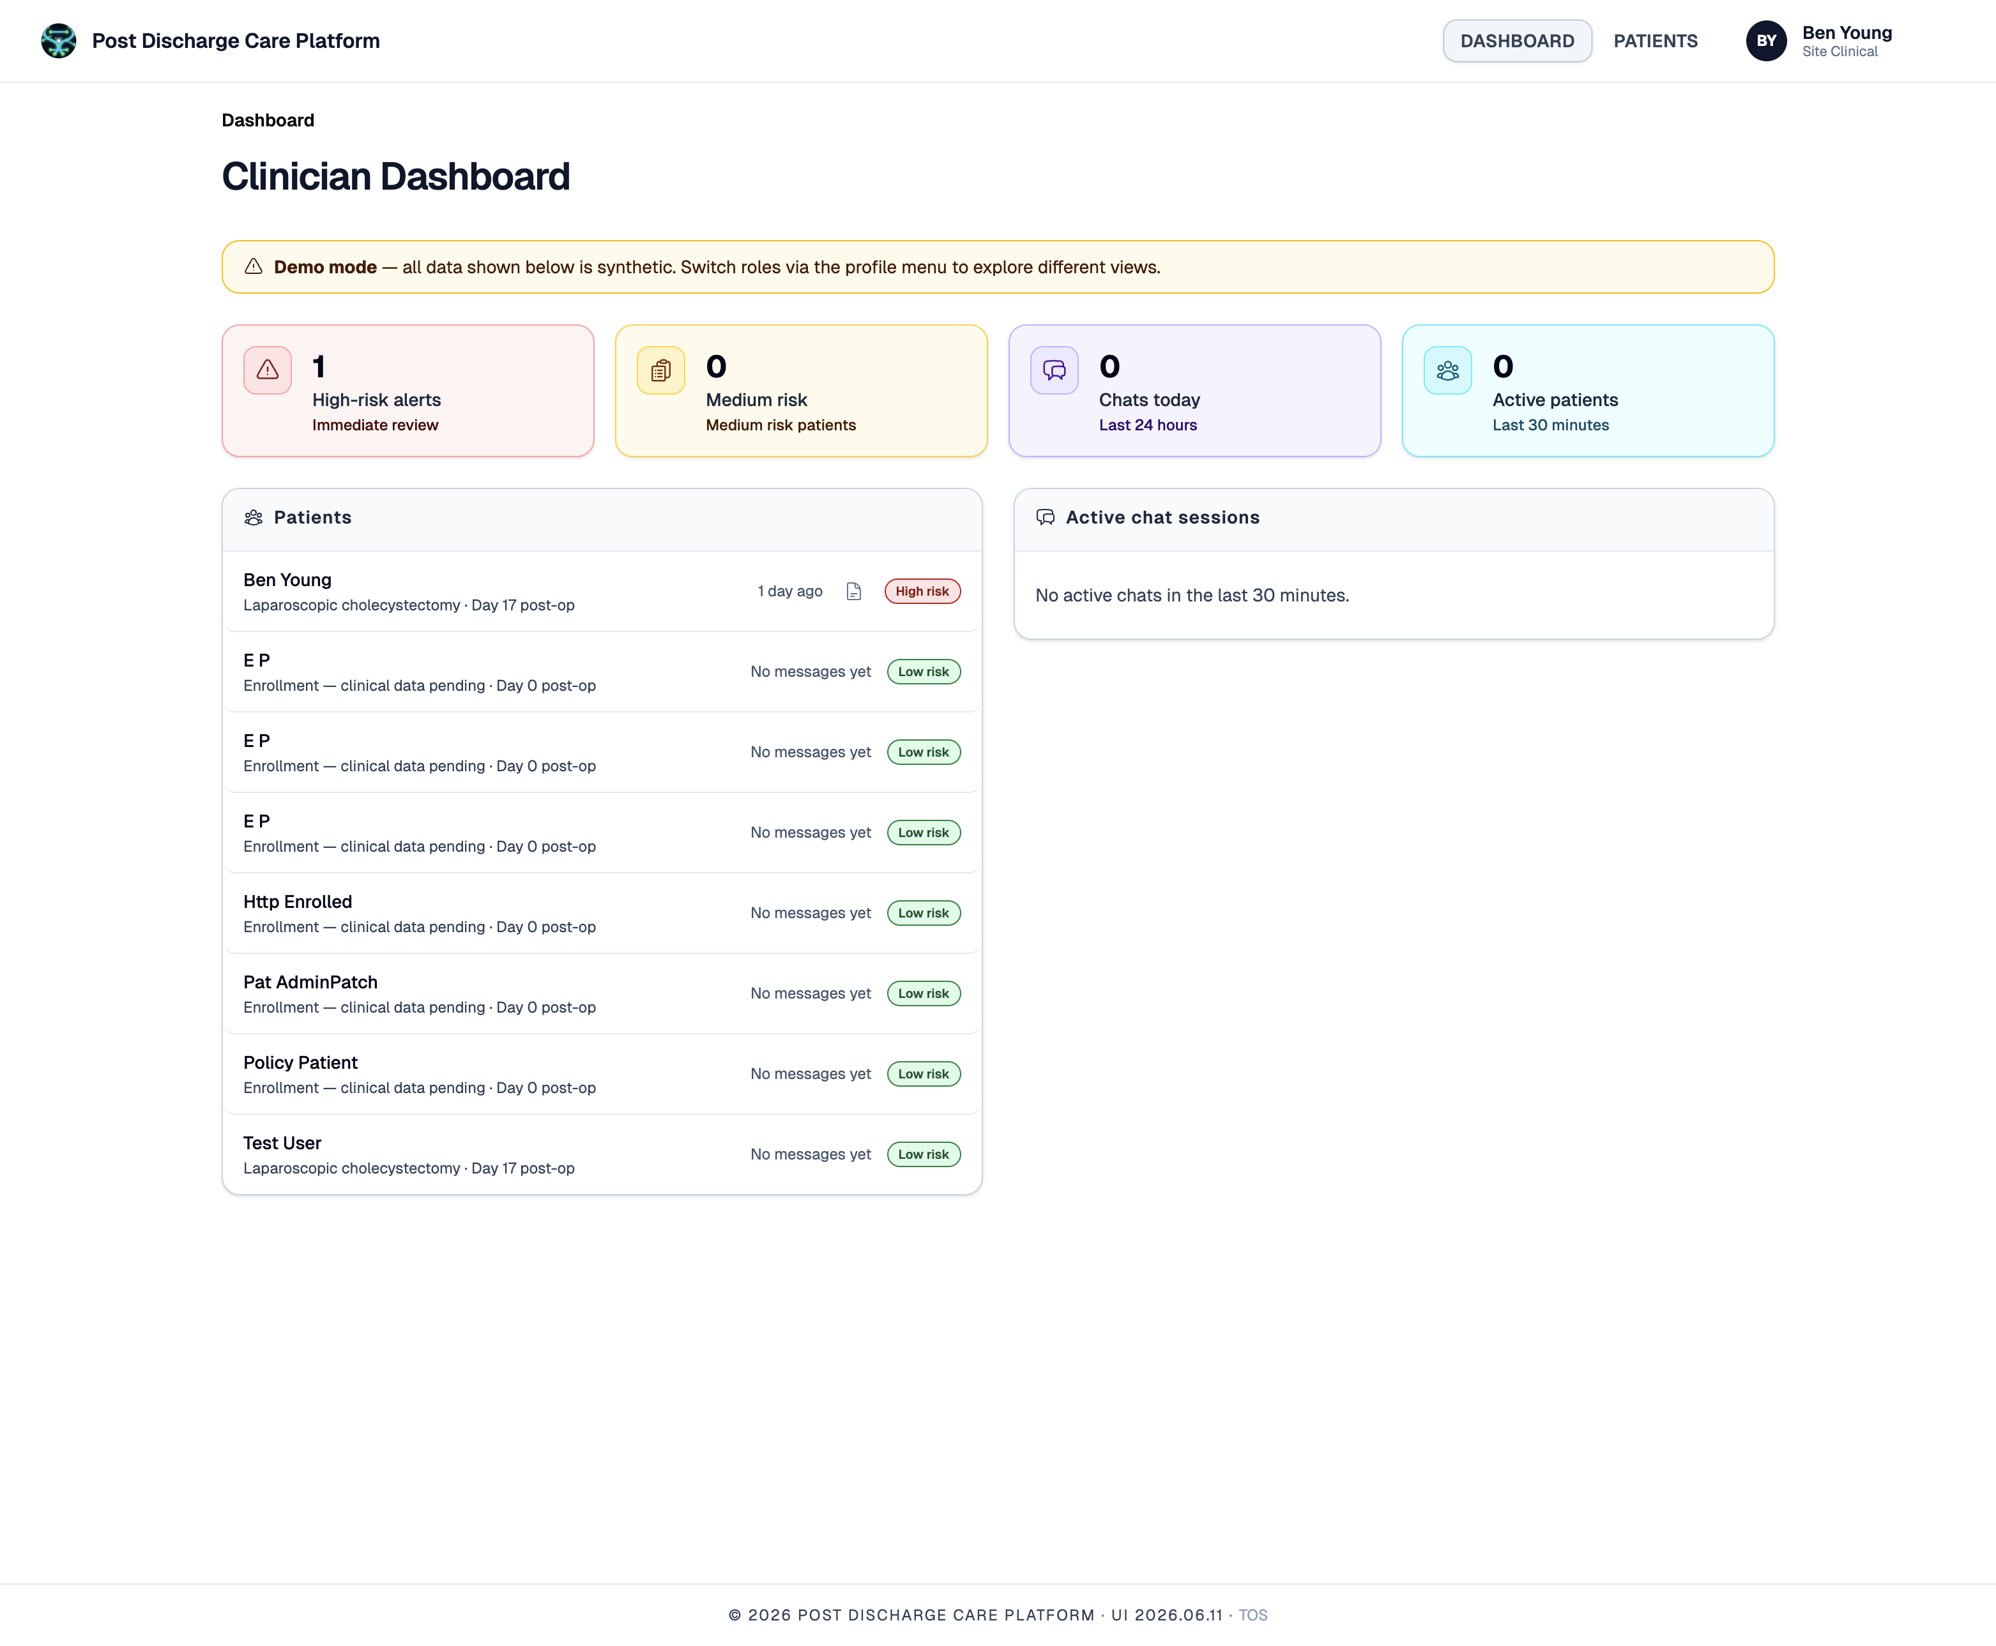Open the BY profile avatar menu
Viewport: 1996px width, 1646px height.
1765,41
